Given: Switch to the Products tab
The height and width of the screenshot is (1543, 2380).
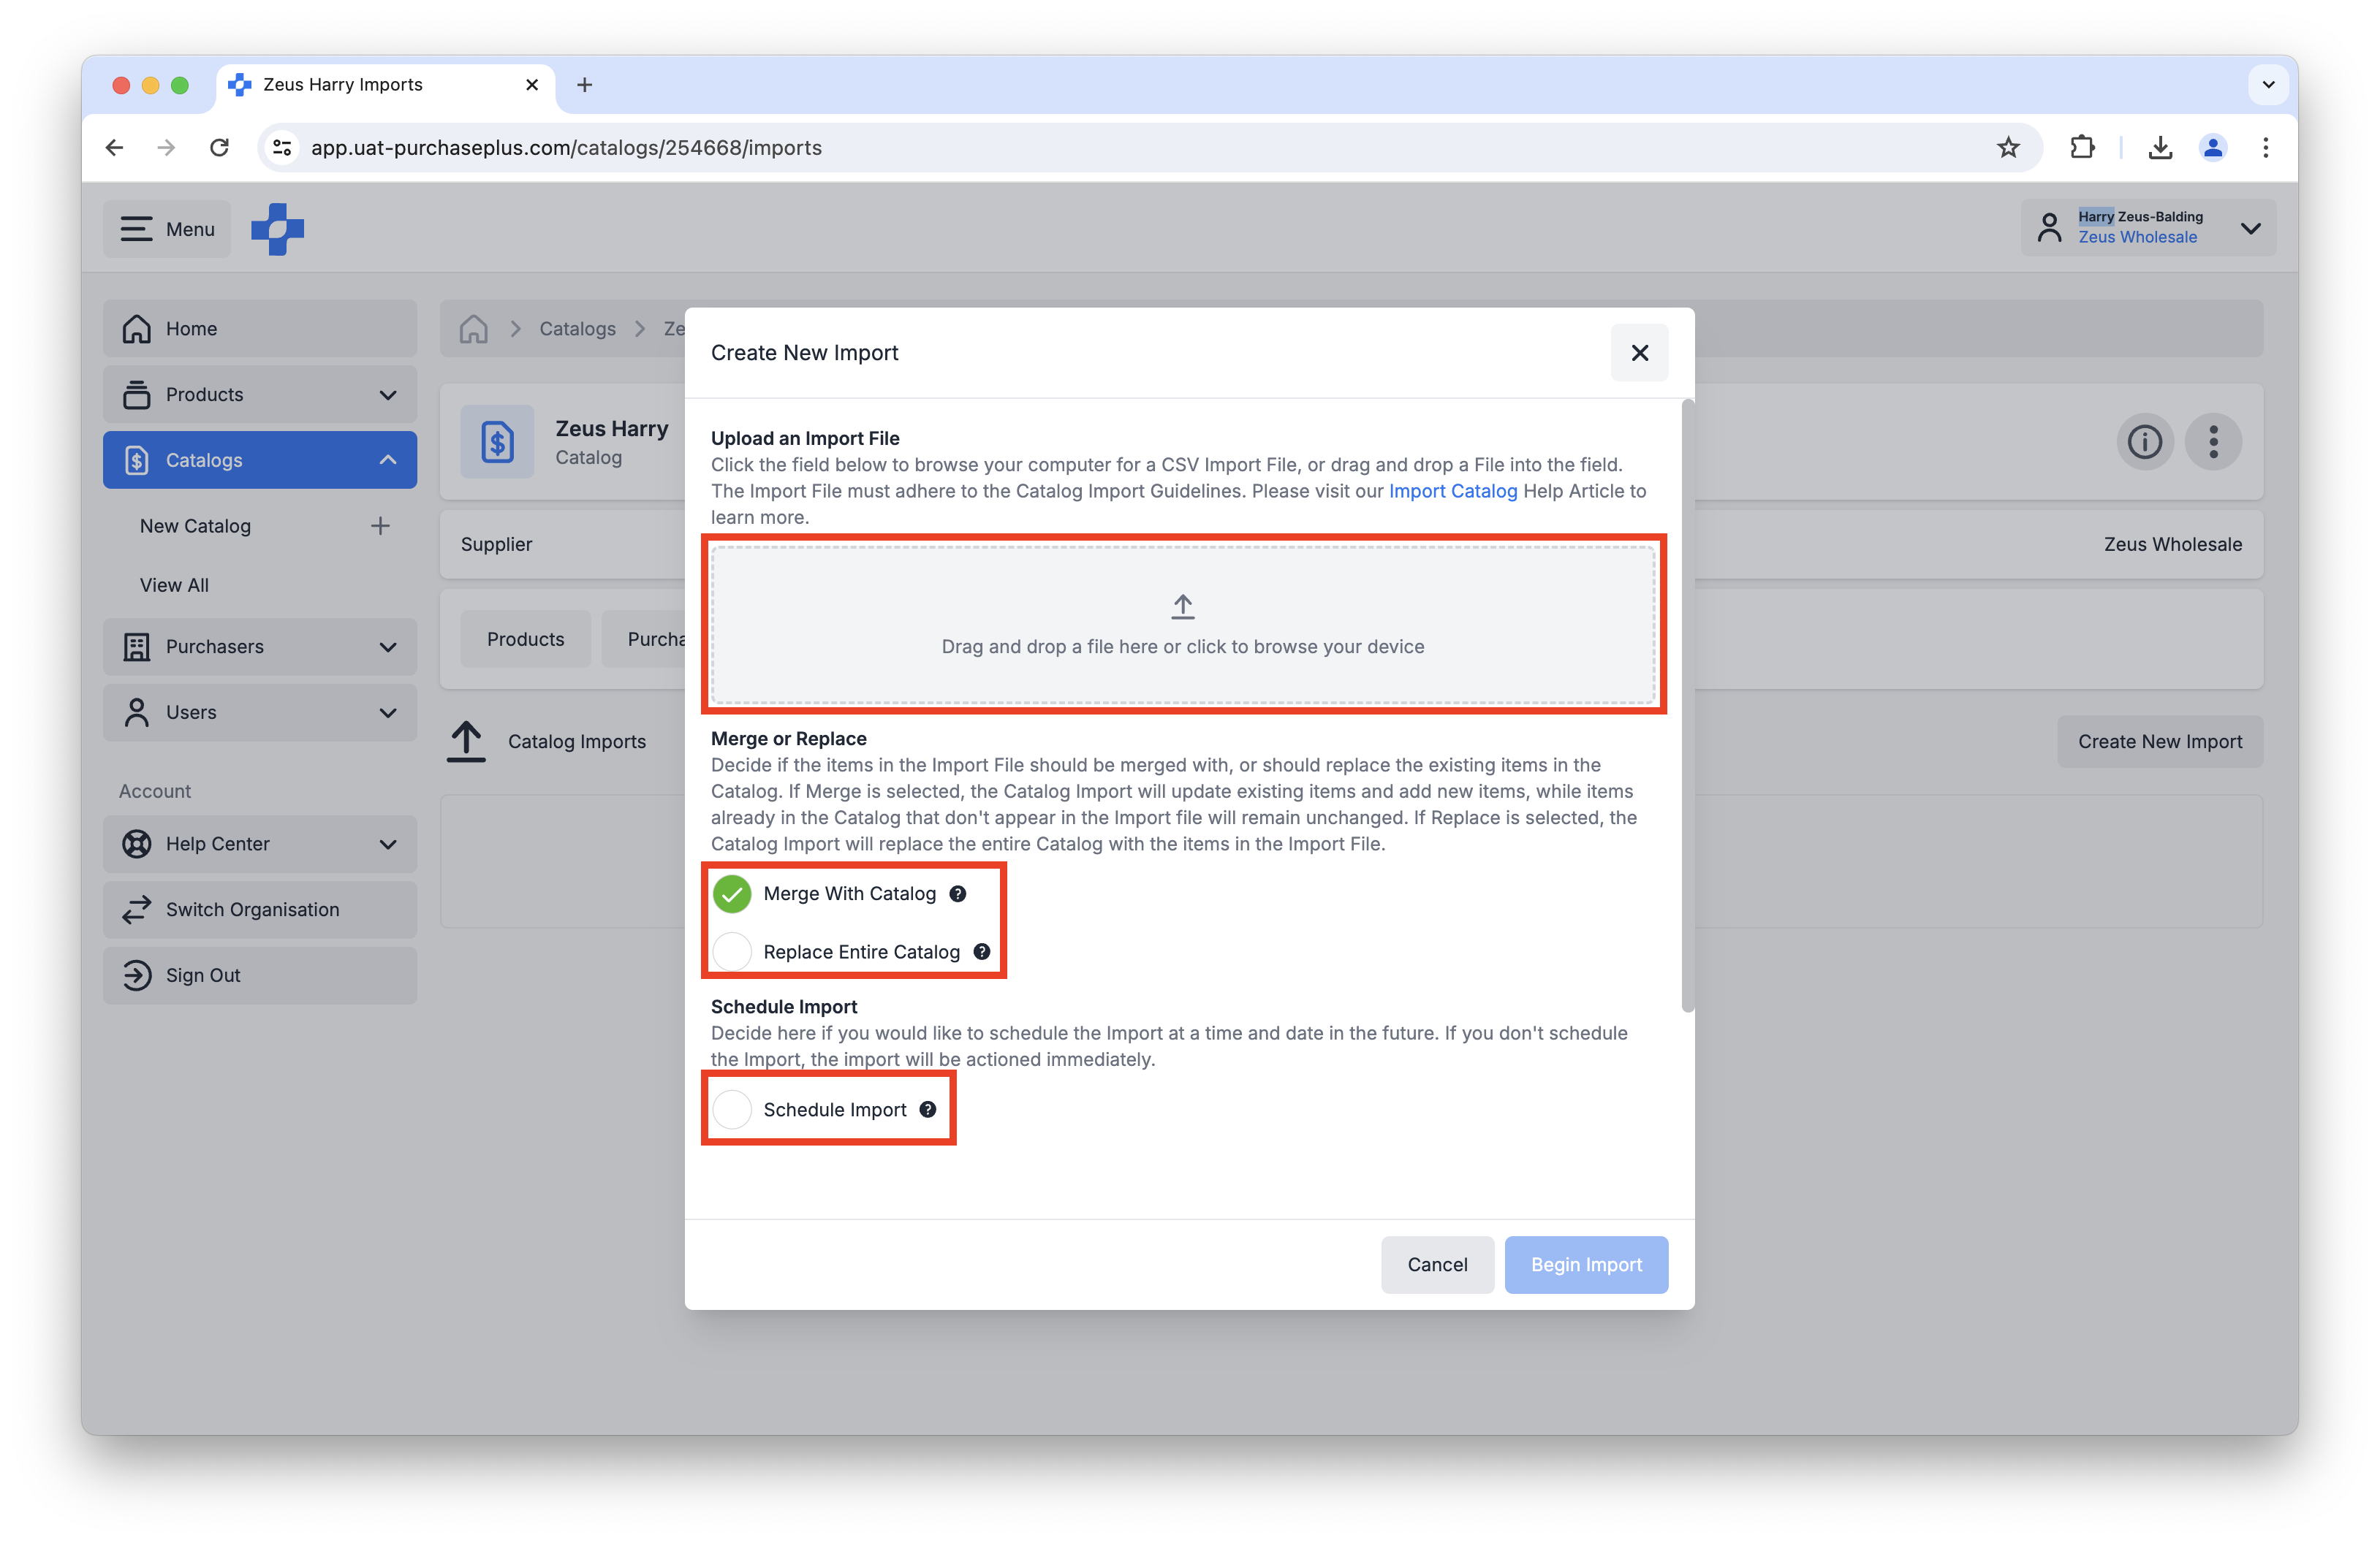Looking at the screenshot, I should click(x=525, y=639).
